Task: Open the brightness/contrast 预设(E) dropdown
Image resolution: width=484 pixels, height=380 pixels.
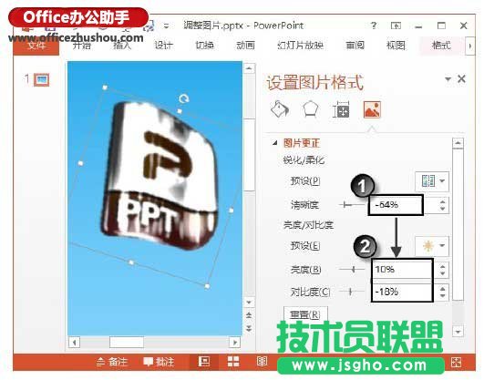Action: coord(432,246)
